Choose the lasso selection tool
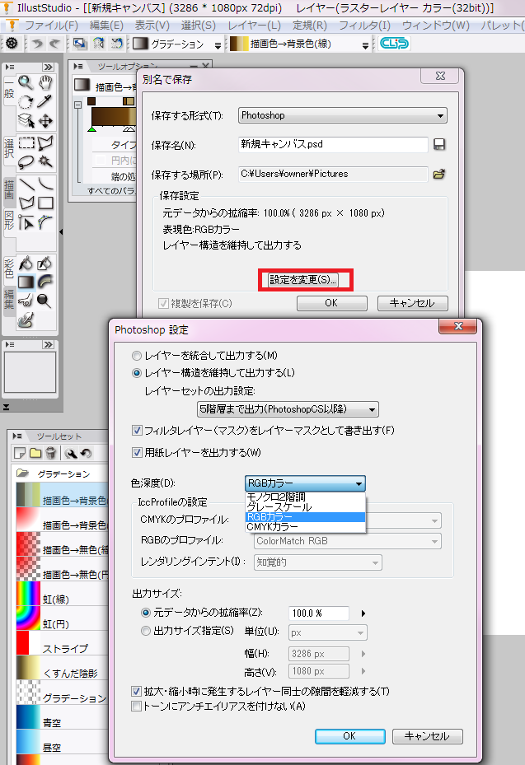Image resolution: width=525 pixels, height=765 pixels. click(26, 161)
